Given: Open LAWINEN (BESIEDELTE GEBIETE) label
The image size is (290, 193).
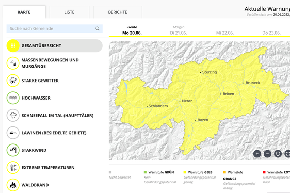Looking at the screenshot, I should [x=54, y=133].
